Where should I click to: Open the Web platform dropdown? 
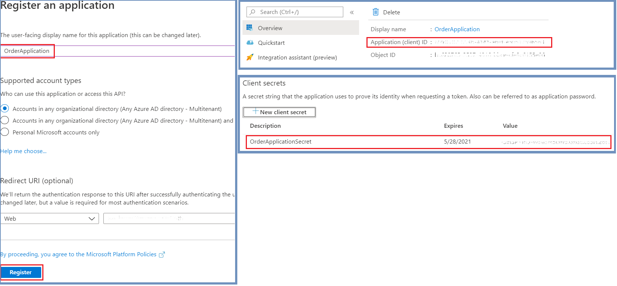(50, 218)
